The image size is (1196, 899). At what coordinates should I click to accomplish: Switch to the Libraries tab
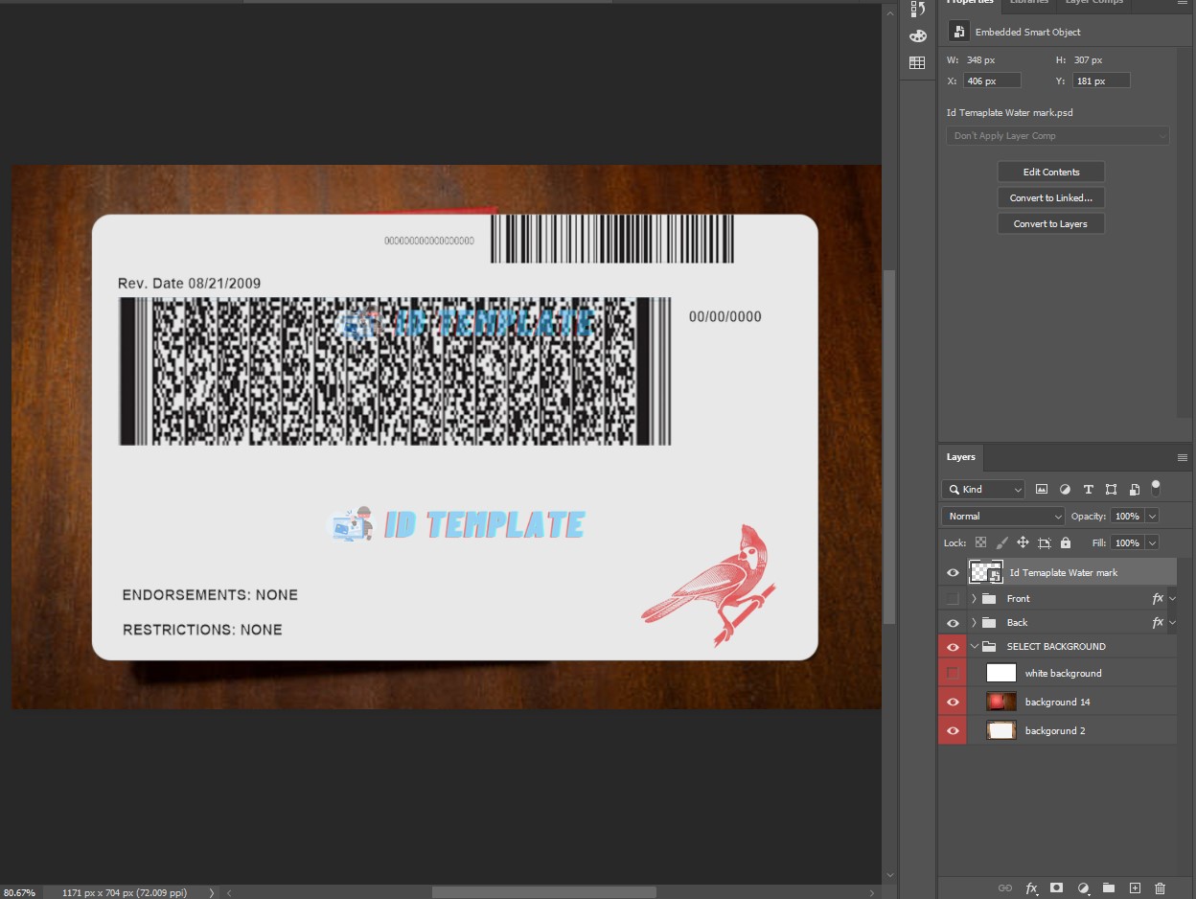(x=1028, y=4)
